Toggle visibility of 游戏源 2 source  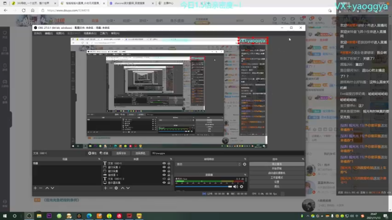[x=164, y=175]
